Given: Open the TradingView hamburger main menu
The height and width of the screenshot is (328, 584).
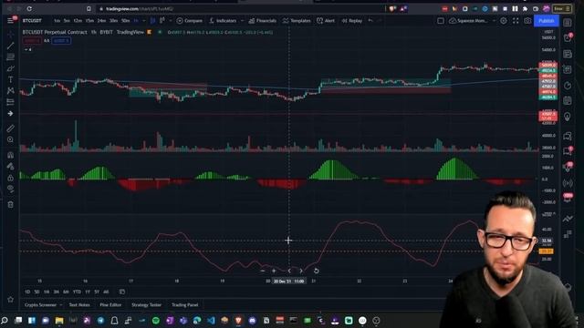Looking at the screenshot, I should [10, 20].
